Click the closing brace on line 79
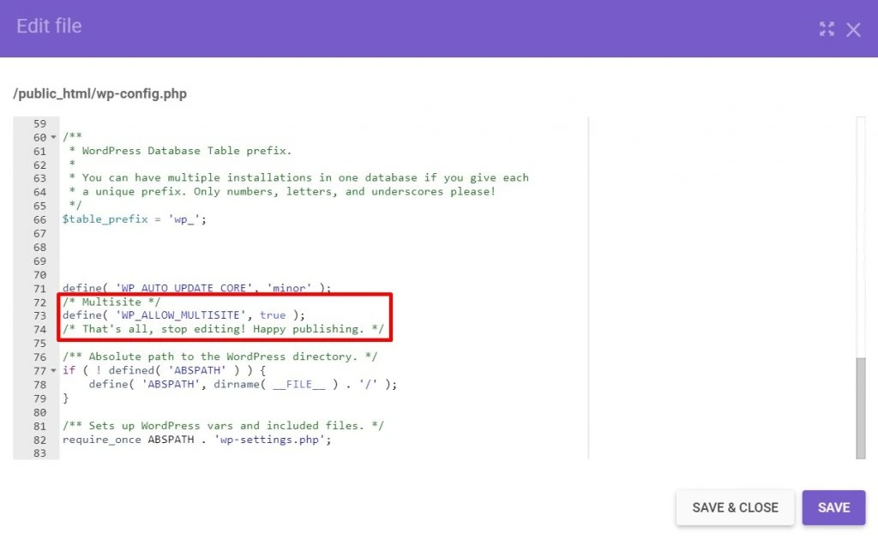Image resolution: width=878 pixels, height=539 pixels. click(65, 398)
